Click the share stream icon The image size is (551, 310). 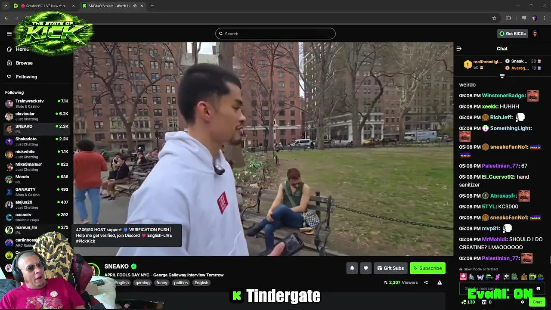426,282
